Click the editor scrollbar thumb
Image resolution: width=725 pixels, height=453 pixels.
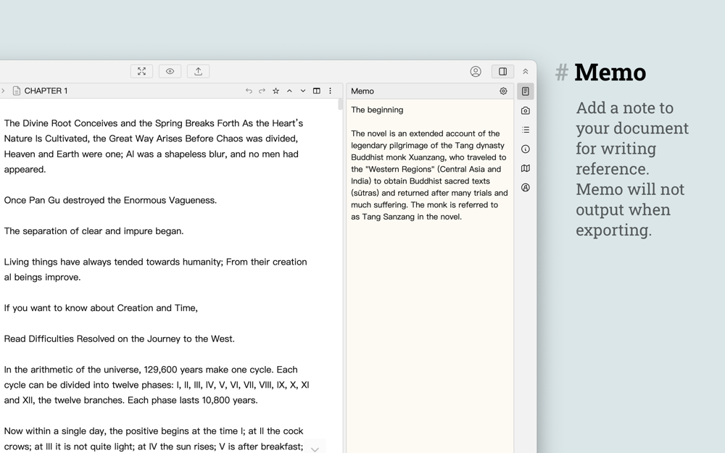(x=340, y=104)
